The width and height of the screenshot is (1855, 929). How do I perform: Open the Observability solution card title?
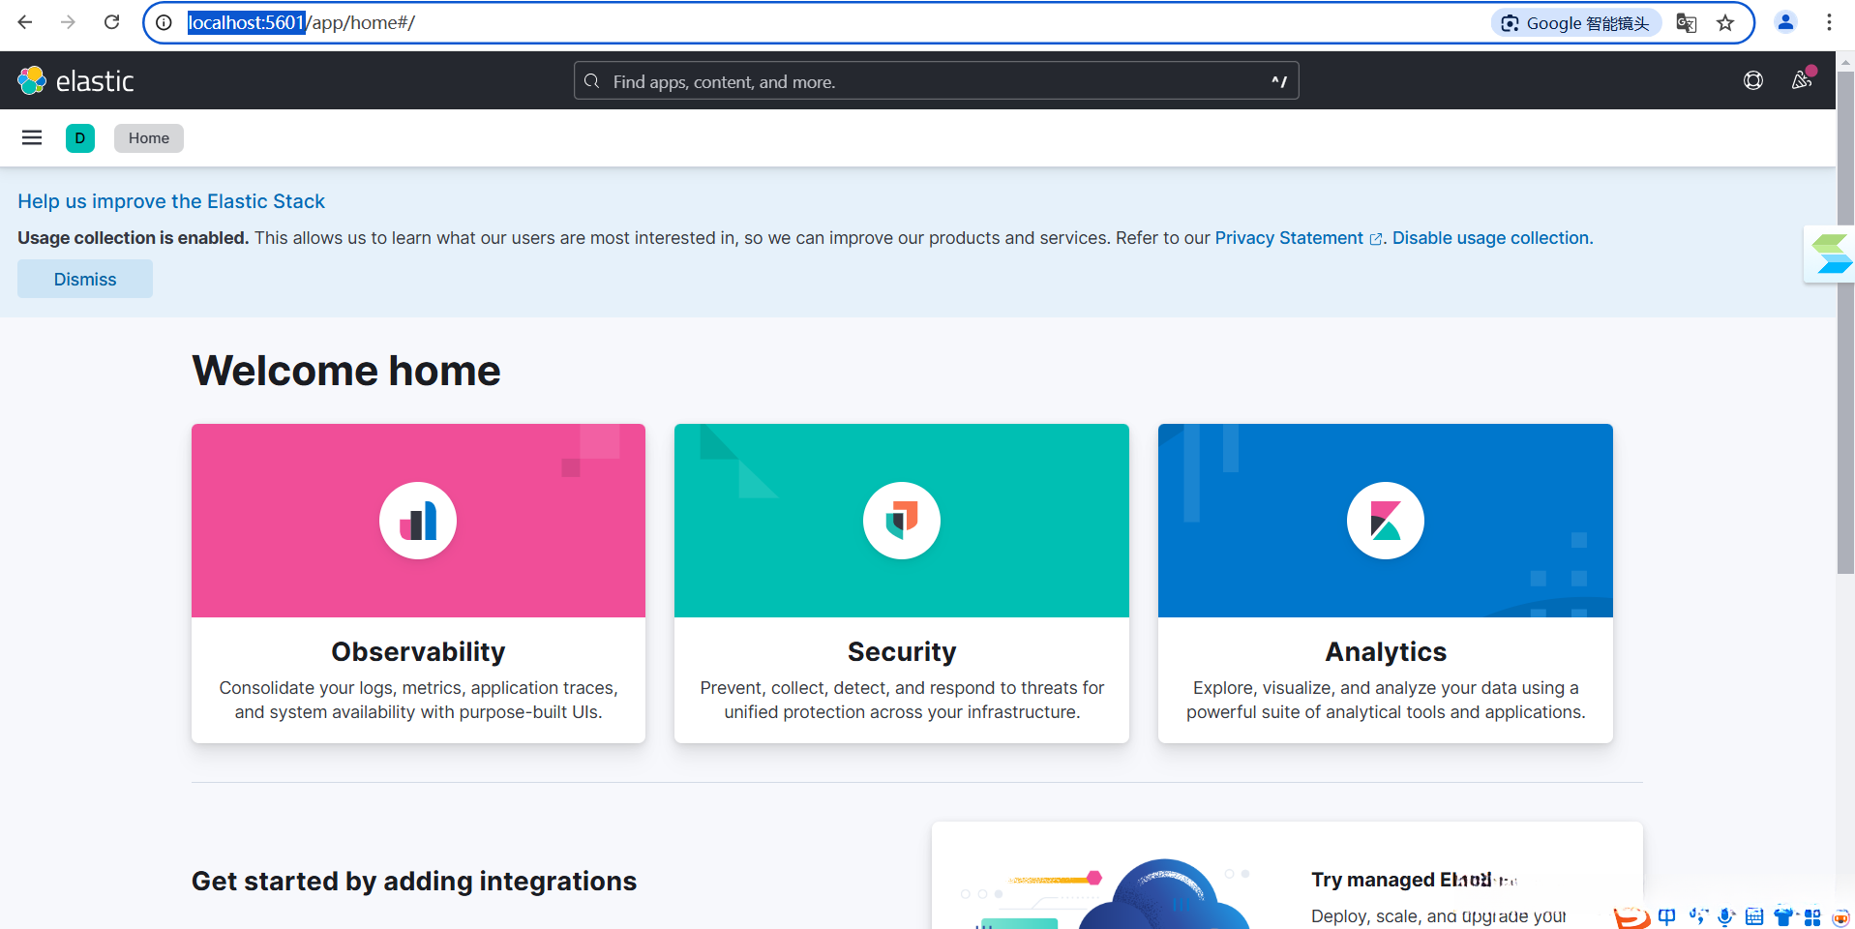point(418,651)
